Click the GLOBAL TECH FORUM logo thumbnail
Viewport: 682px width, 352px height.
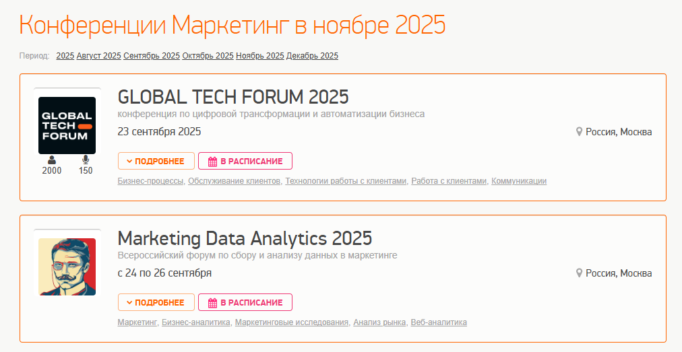coord(67,125)
